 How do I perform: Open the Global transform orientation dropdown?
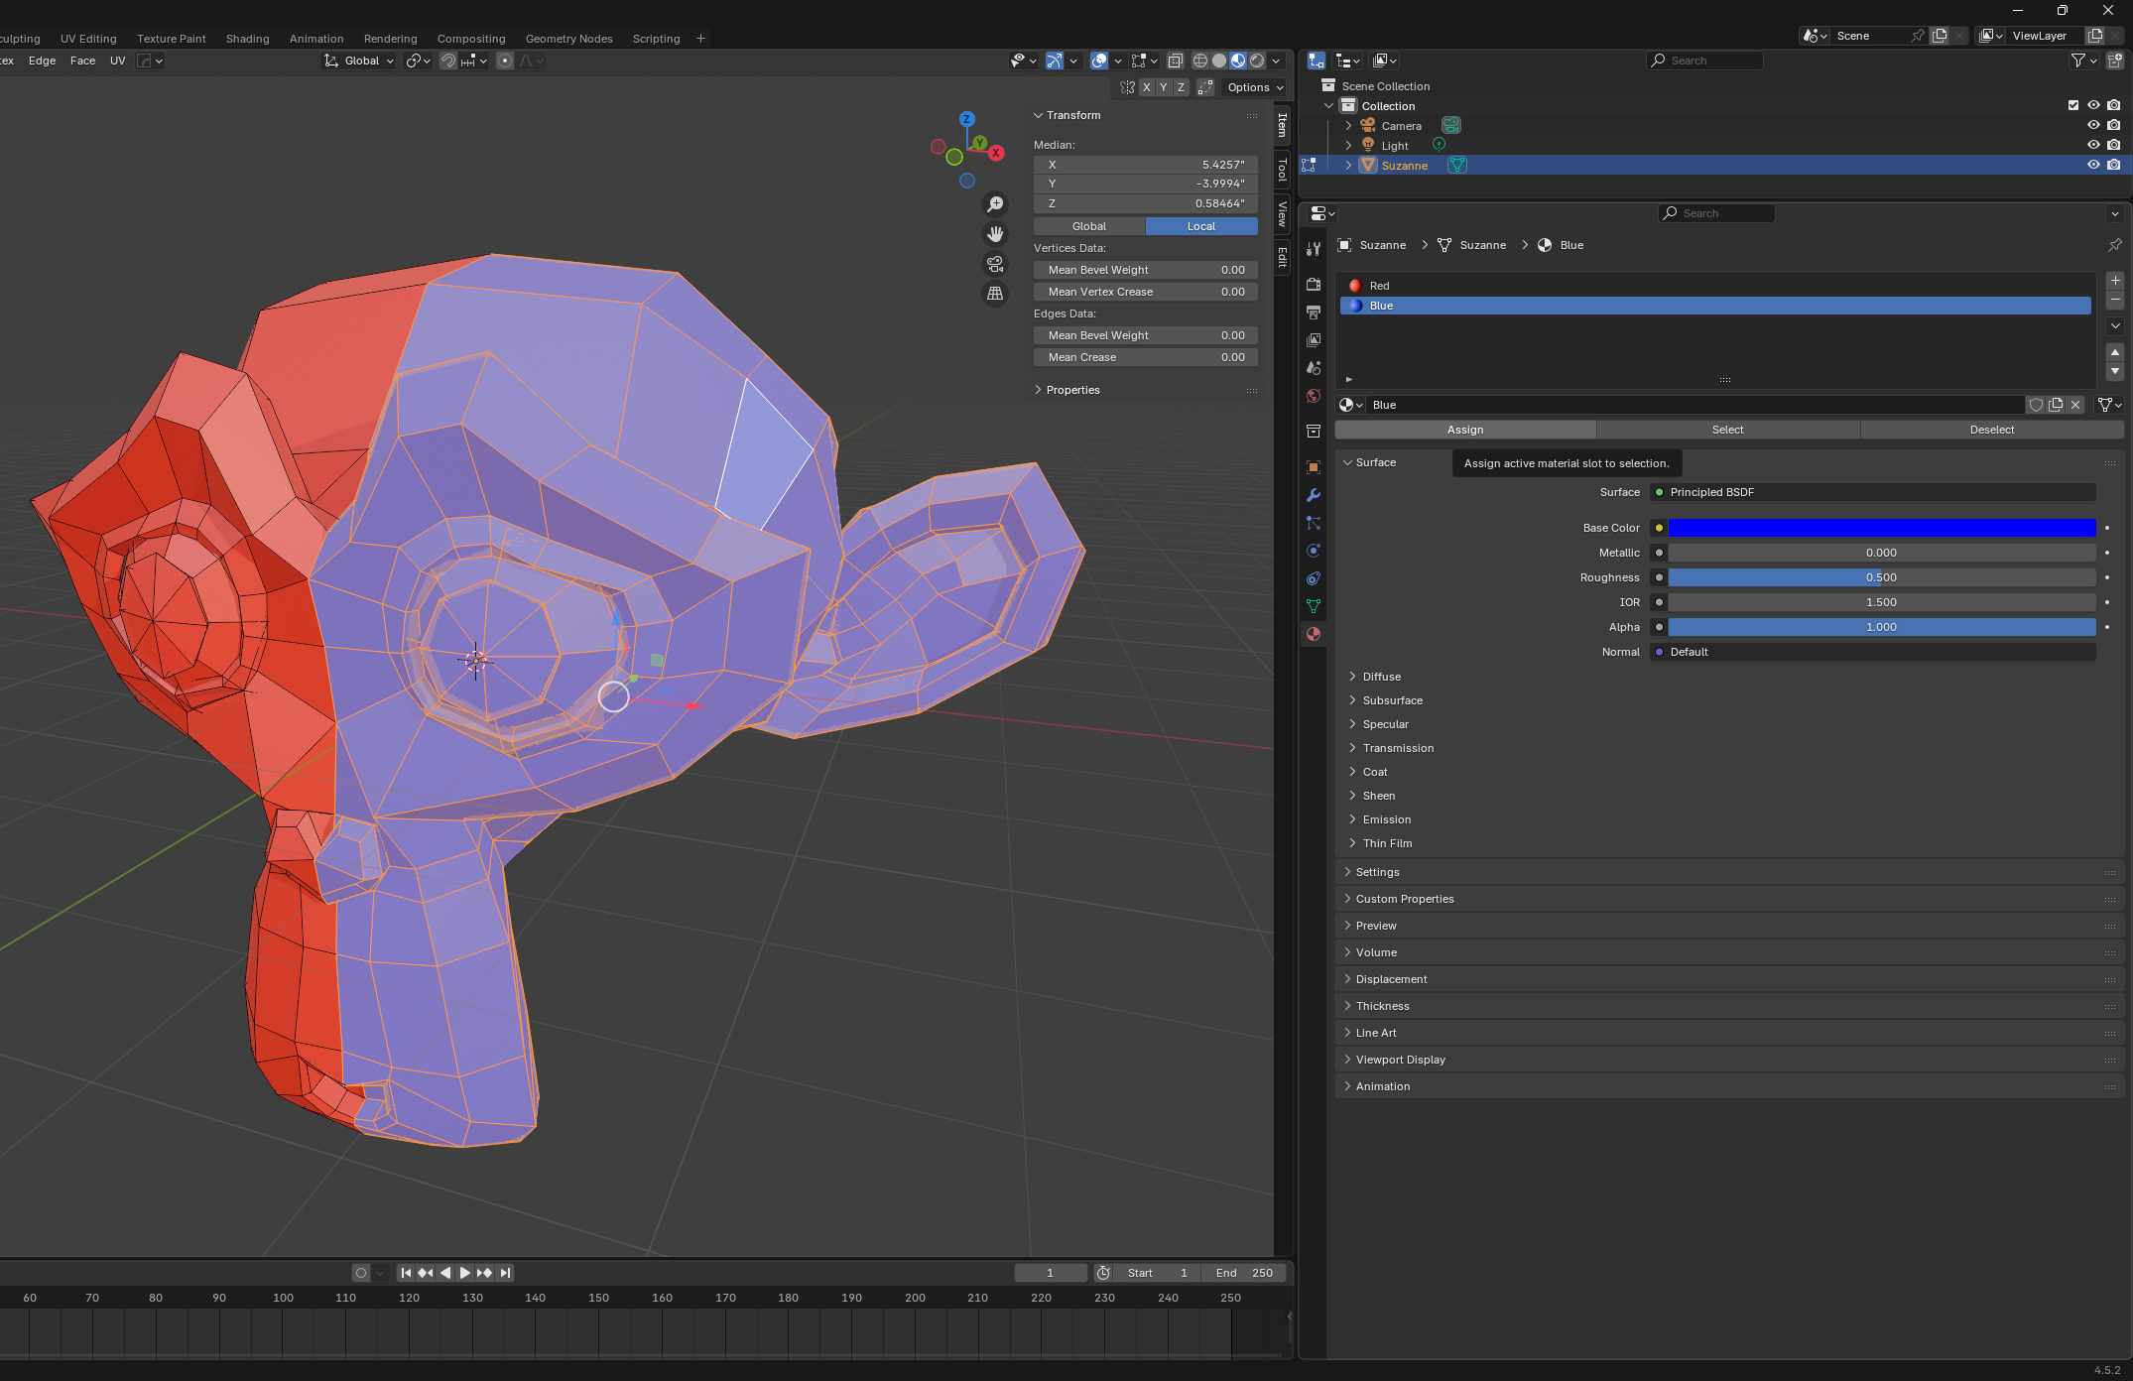pos(359,61)
